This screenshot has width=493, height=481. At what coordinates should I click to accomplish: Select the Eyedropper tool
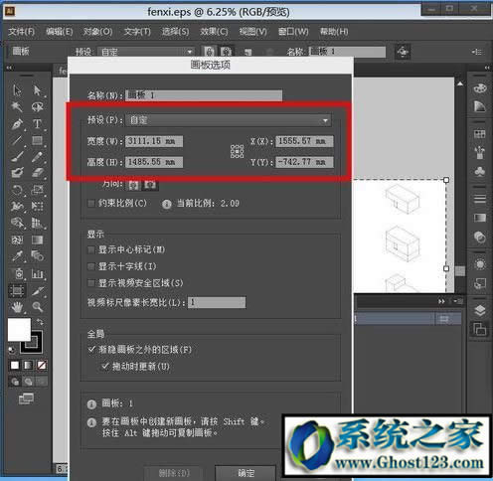17,255
